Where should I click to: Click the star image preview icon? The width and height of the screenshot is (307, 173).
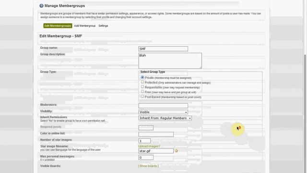pos(176,151)
